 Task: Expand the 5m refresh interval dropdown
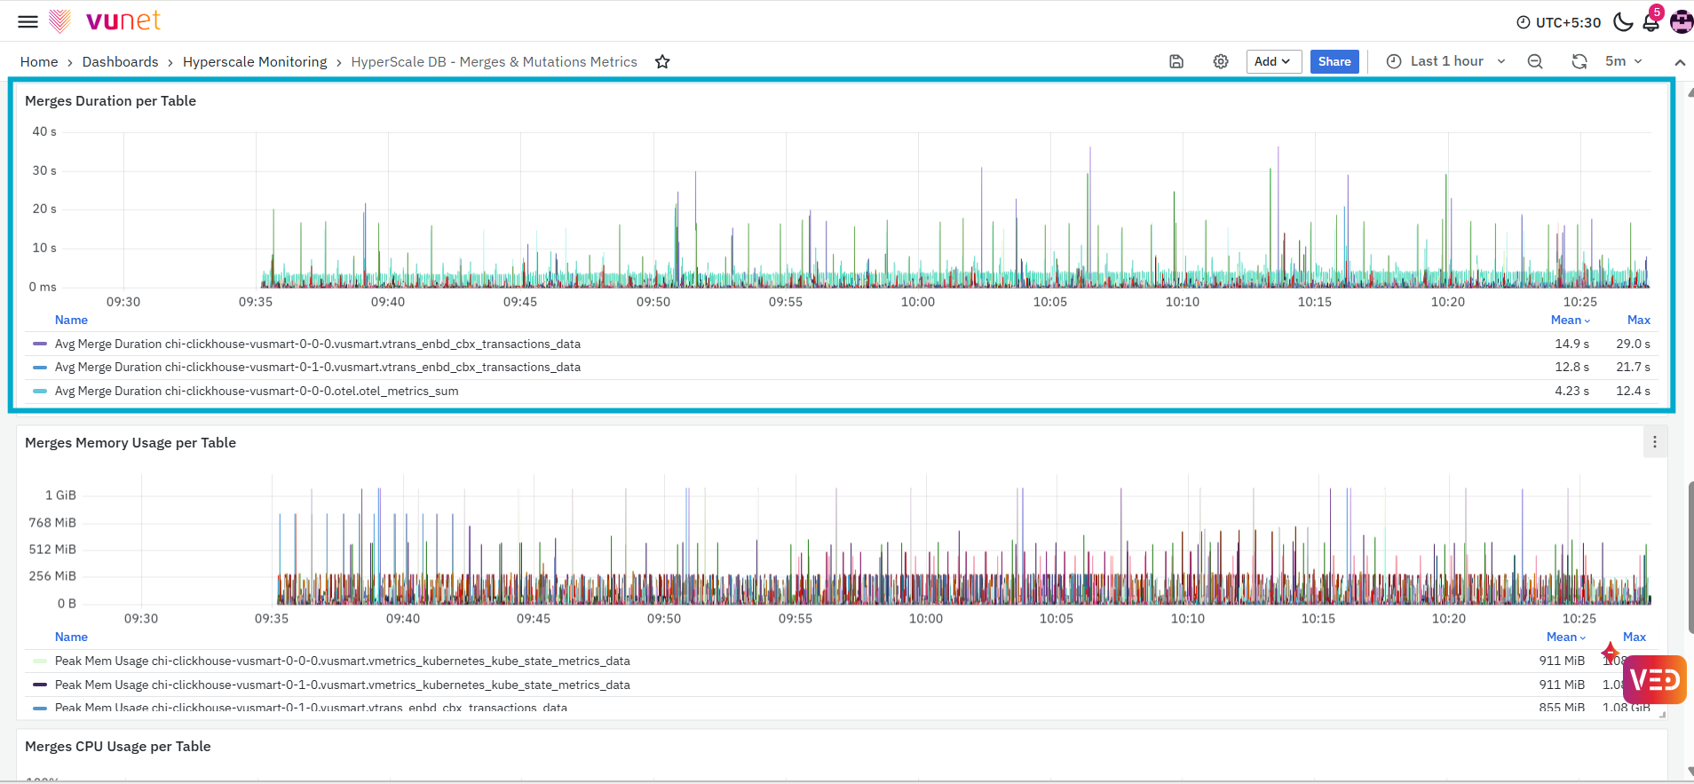point(1625,61)
